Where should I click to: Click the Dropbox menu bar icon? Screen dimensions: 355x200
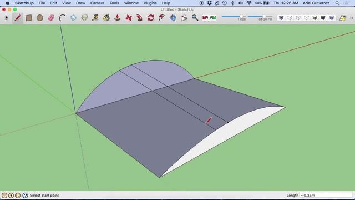coord(209,3)
